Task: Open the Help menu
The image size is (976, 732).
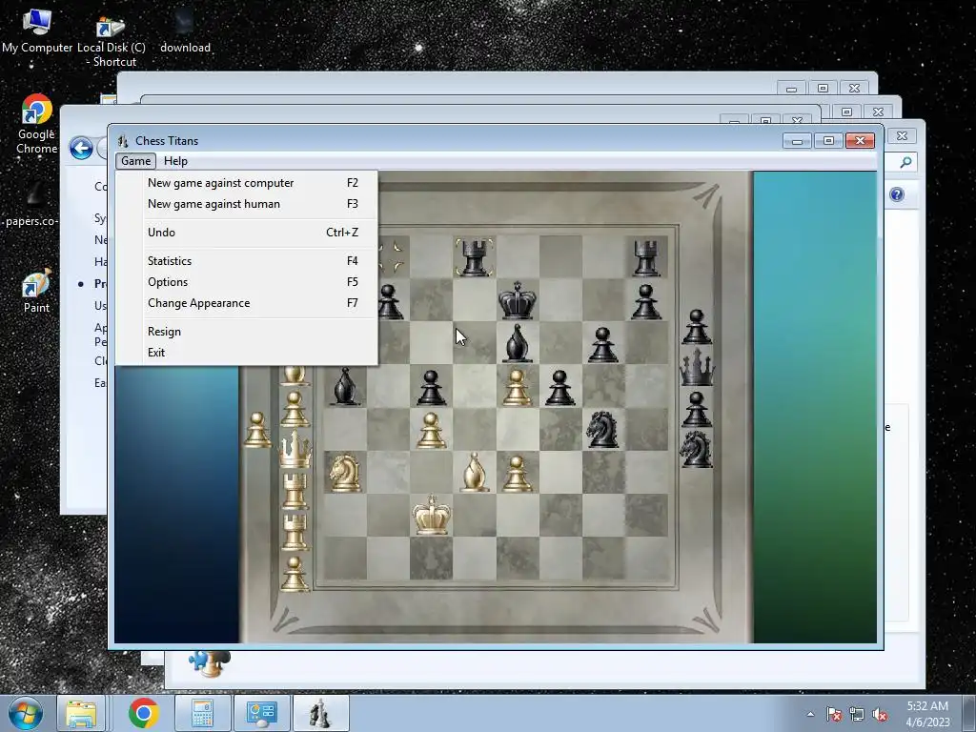Action: pos(175,161)
